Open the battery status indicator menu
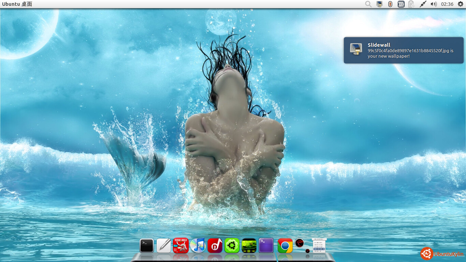466x262 pixels. pos(411,4)
